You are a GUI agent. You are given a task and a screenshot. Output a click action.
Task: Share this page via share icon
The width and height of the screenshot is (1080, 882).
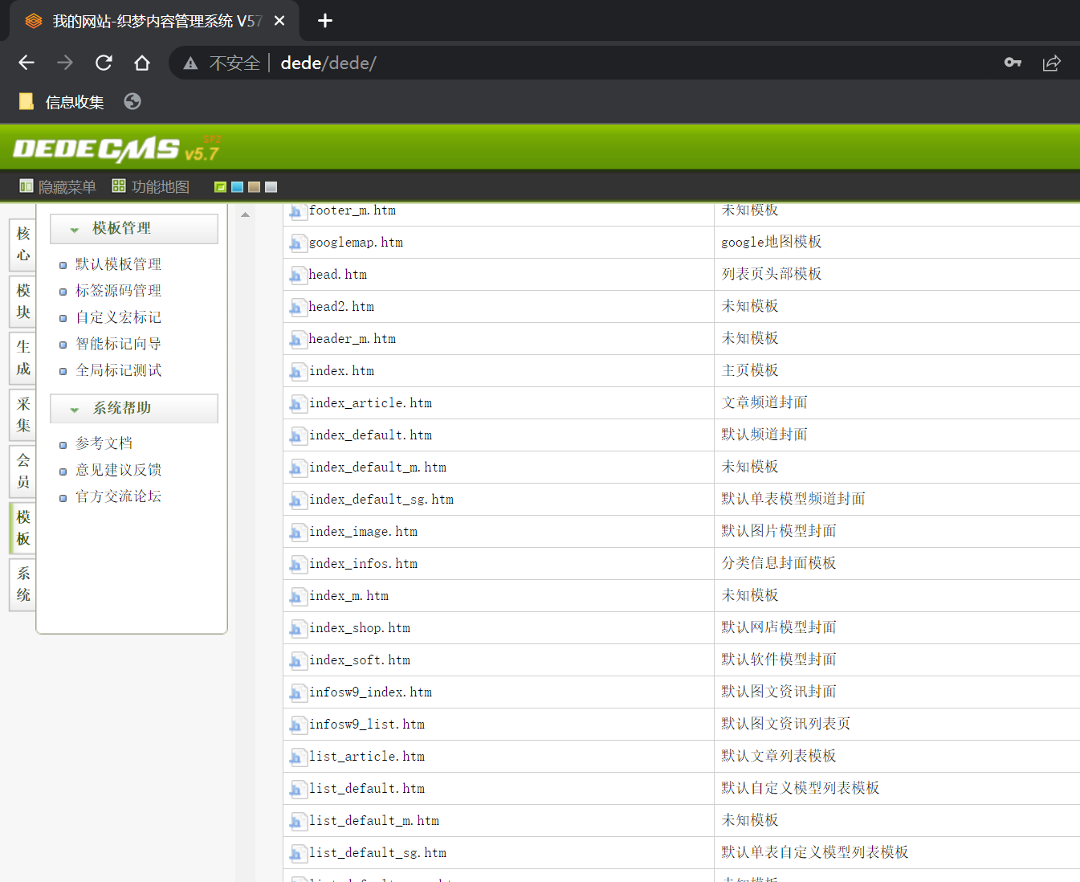click(x=1051, y=63)
